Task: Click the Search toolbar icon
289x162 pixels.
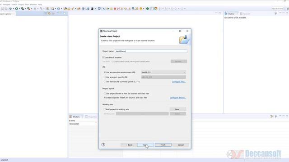Action: tap(73, 9)
